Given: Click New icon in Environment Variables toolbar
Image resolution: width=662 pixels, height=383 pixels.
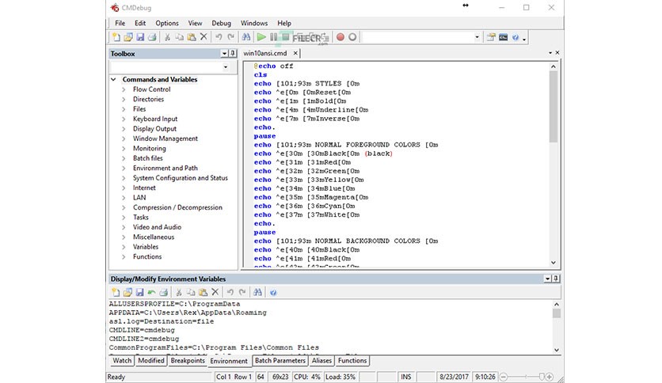Looking at the screenshot, I should (116, 292).
